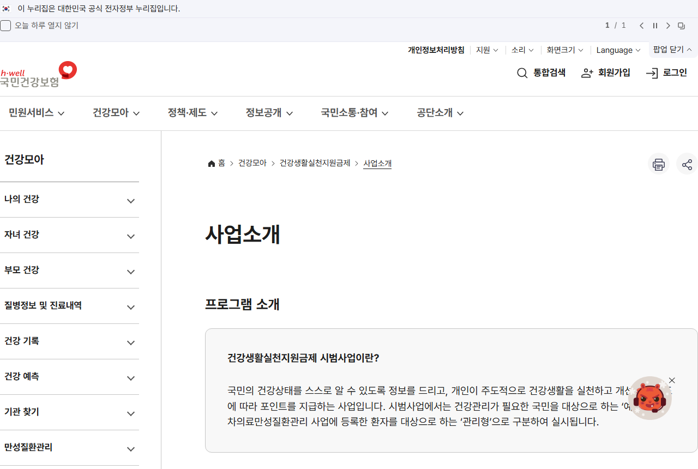The width and height of the screenshot is (698, 469).
Task: Open 건강모아 main menu
Action: pos(116,113)
